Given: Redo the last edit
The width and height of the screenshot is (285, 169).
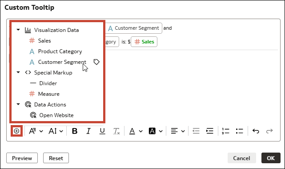Looking at the screenshot, I should coord(269,131).
